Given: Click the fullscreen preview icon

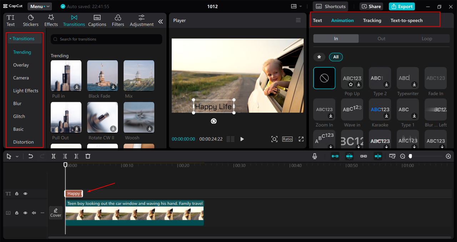Looking at the screenshot, I should point(301,139).
